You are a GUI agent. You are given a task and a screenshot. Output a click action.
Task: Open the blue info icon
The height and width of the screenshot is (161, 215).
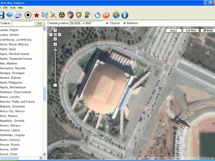125,15
